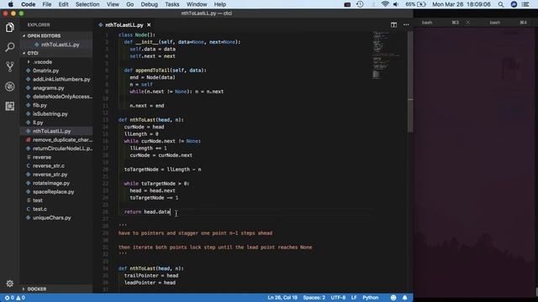Image resolution: width=538 pixels, height=302 pixels.
Task: Click the errors and warnings status indicator
Action: (15, 298)
